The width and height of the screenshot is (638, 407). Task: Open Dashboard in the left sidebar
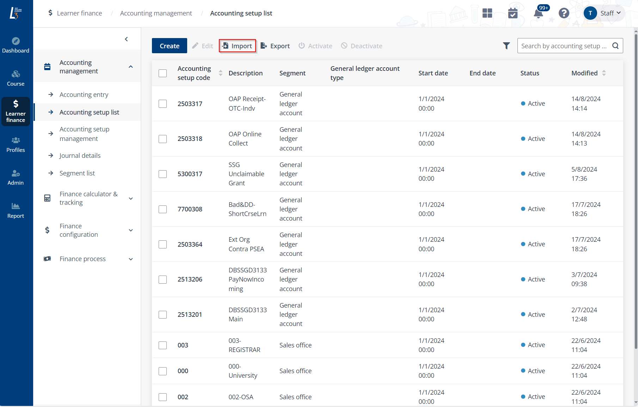tap(16, 45)
